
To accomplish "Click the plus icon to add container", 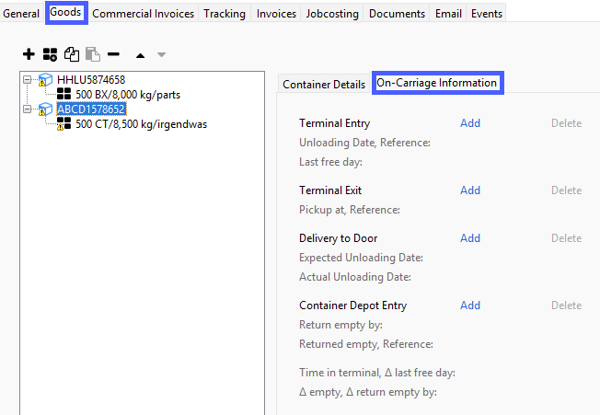I will (29, 55).
